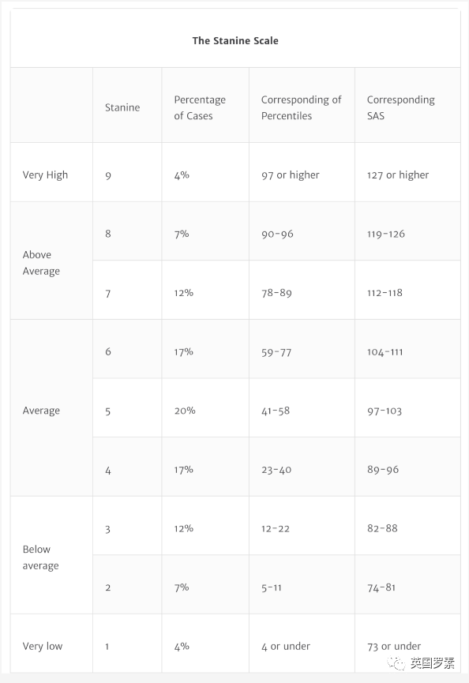Select the 127 or higher SAS cell

click(x=398, y=175)
